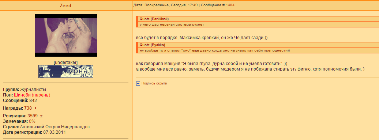
Task: Show hidden signature via Подпись скрыта
Action: pyautogui.click(x=154, y=83)
